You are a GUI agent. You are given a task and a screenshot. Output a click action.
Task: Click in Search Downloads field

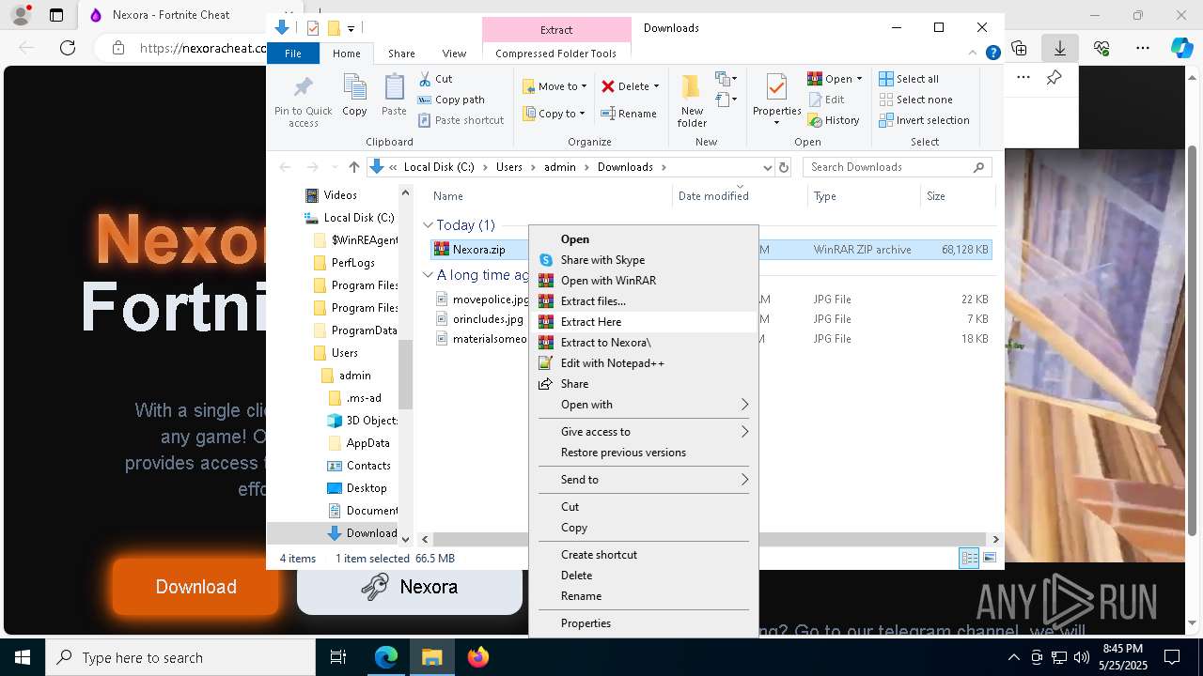[897, 167]
